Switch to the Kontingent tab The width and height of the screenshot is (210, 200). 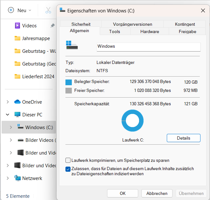click(x=185, y=24)
